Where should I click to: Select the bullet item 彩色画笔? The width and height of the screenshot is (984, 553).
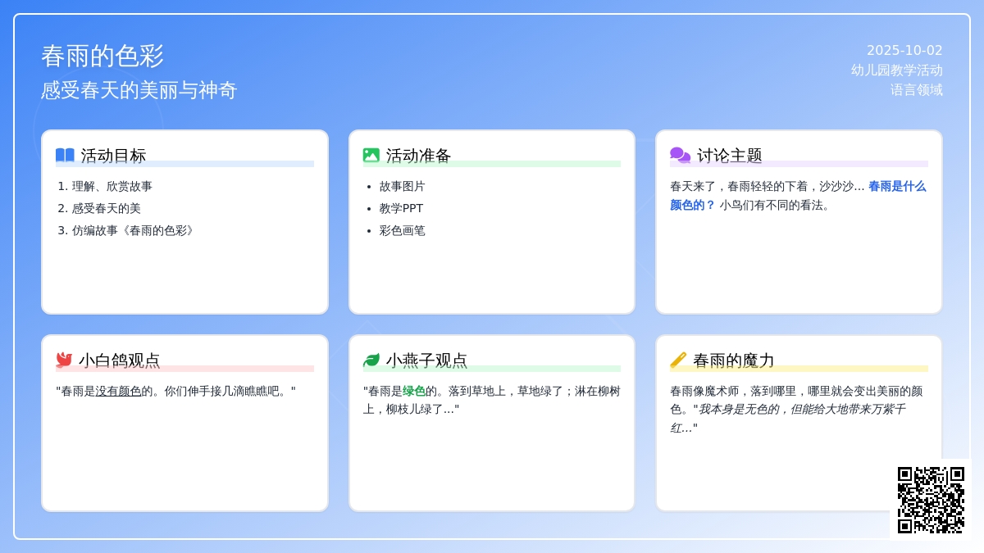click(402, 231)
